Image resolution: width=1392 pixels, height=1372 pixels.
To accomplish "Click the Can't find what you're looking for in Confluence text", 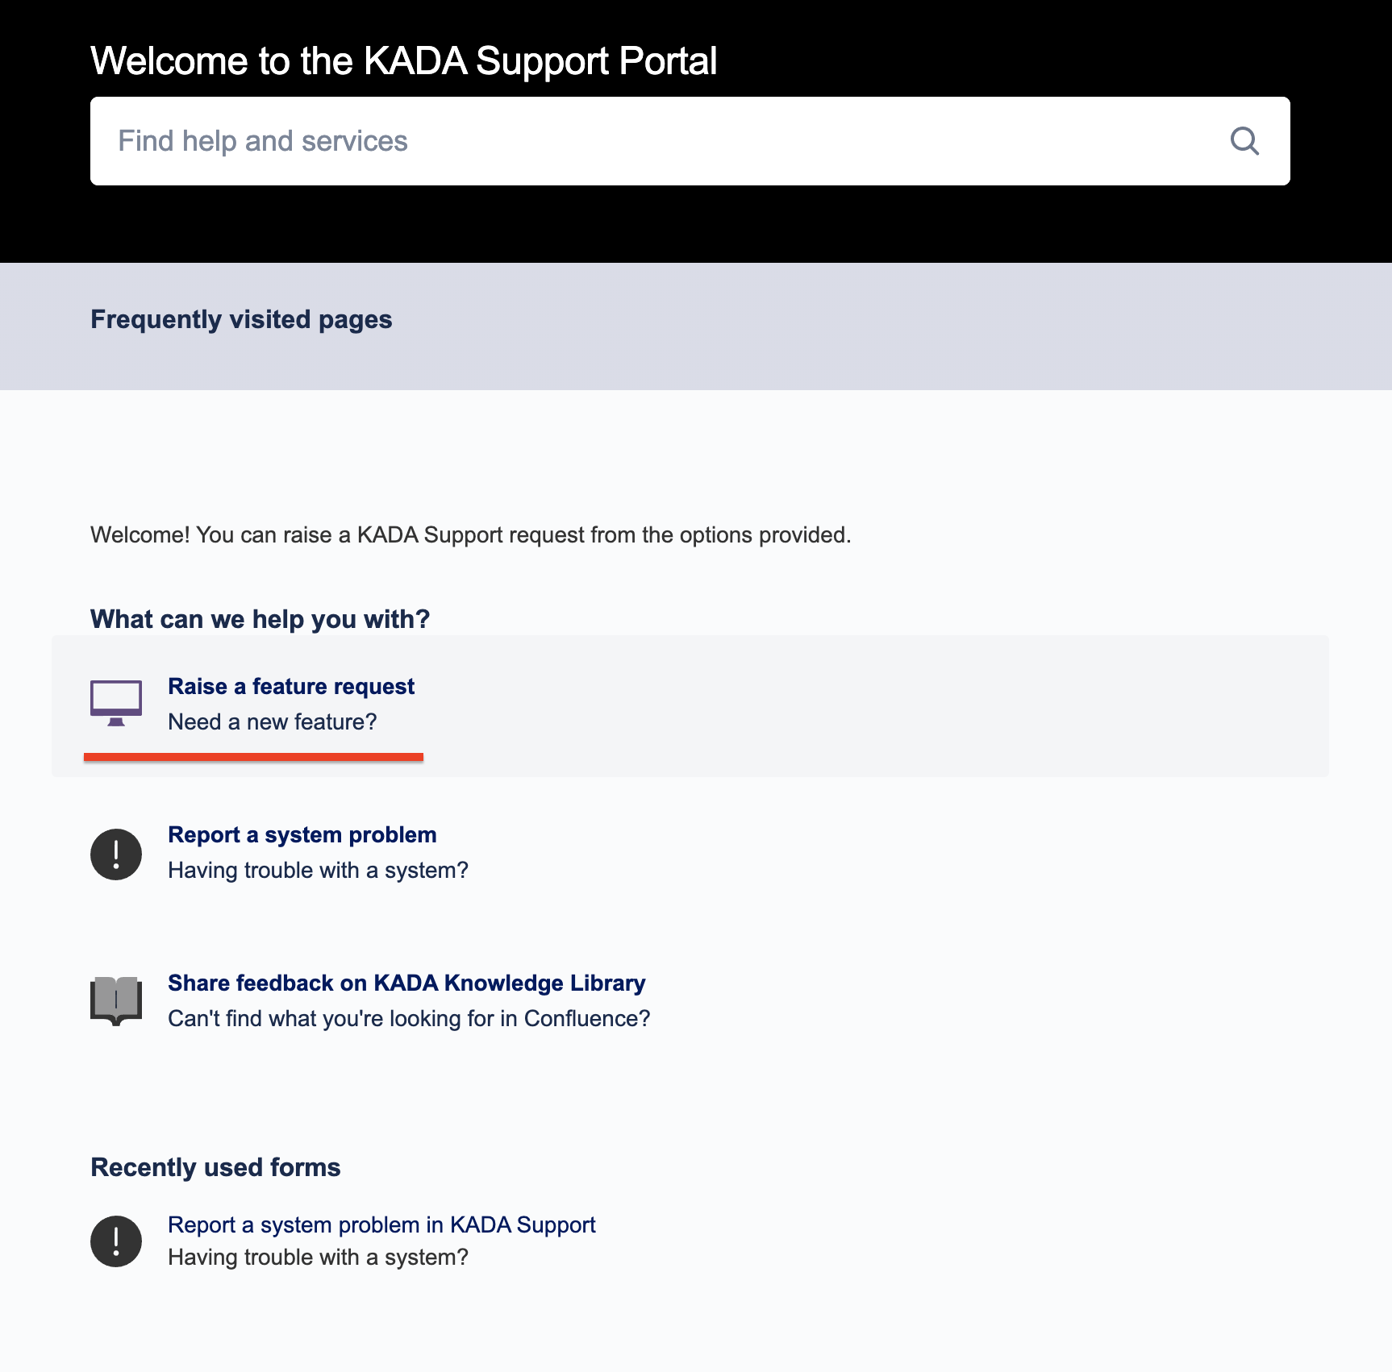I will [409, 1019].
